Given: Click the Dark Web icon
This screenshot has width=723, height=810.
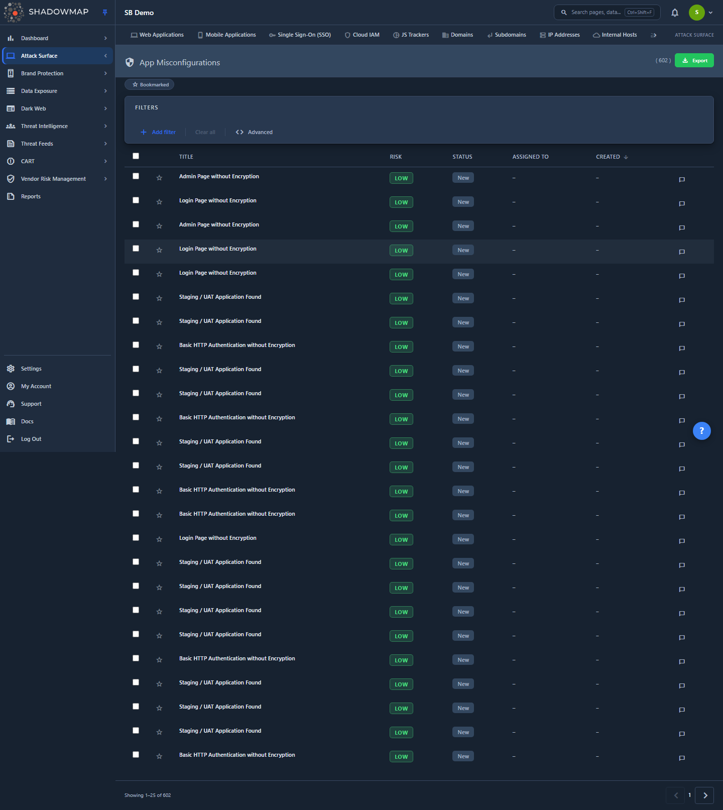Looking at the screenshot, I should [x=11, y=108].
